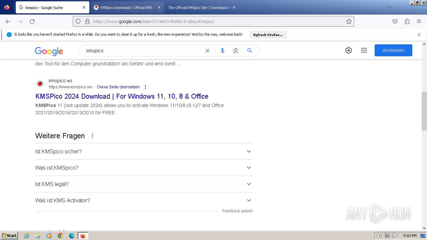Image resolution: width=427 pixels, height=240 pixels.
Task: Launch Microsoft Edge from taskbar
Action: 72,236
